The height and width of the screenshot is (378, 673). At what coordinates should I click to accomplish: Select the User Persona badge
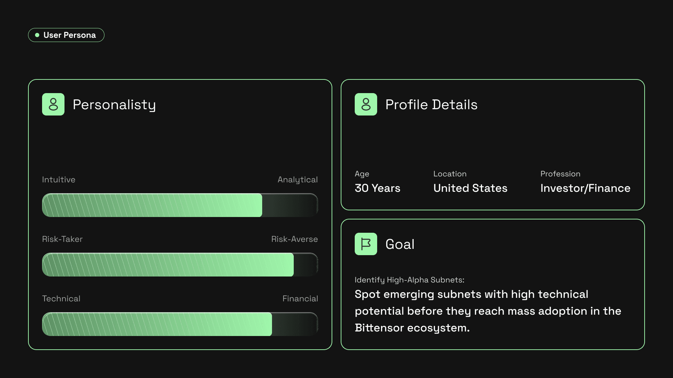66,35
